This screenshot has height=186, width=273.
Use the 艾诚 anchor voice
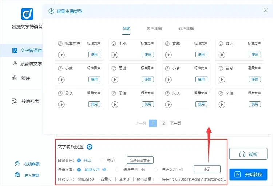[x=201, y=54]
